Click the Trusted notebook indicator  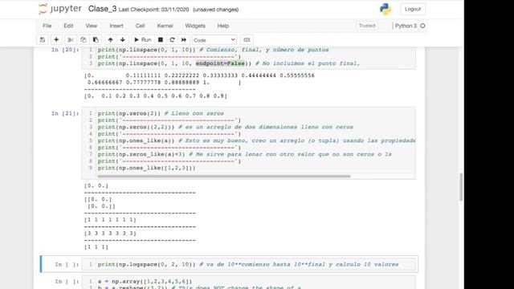pyautogui.click(x=367, y=26)
